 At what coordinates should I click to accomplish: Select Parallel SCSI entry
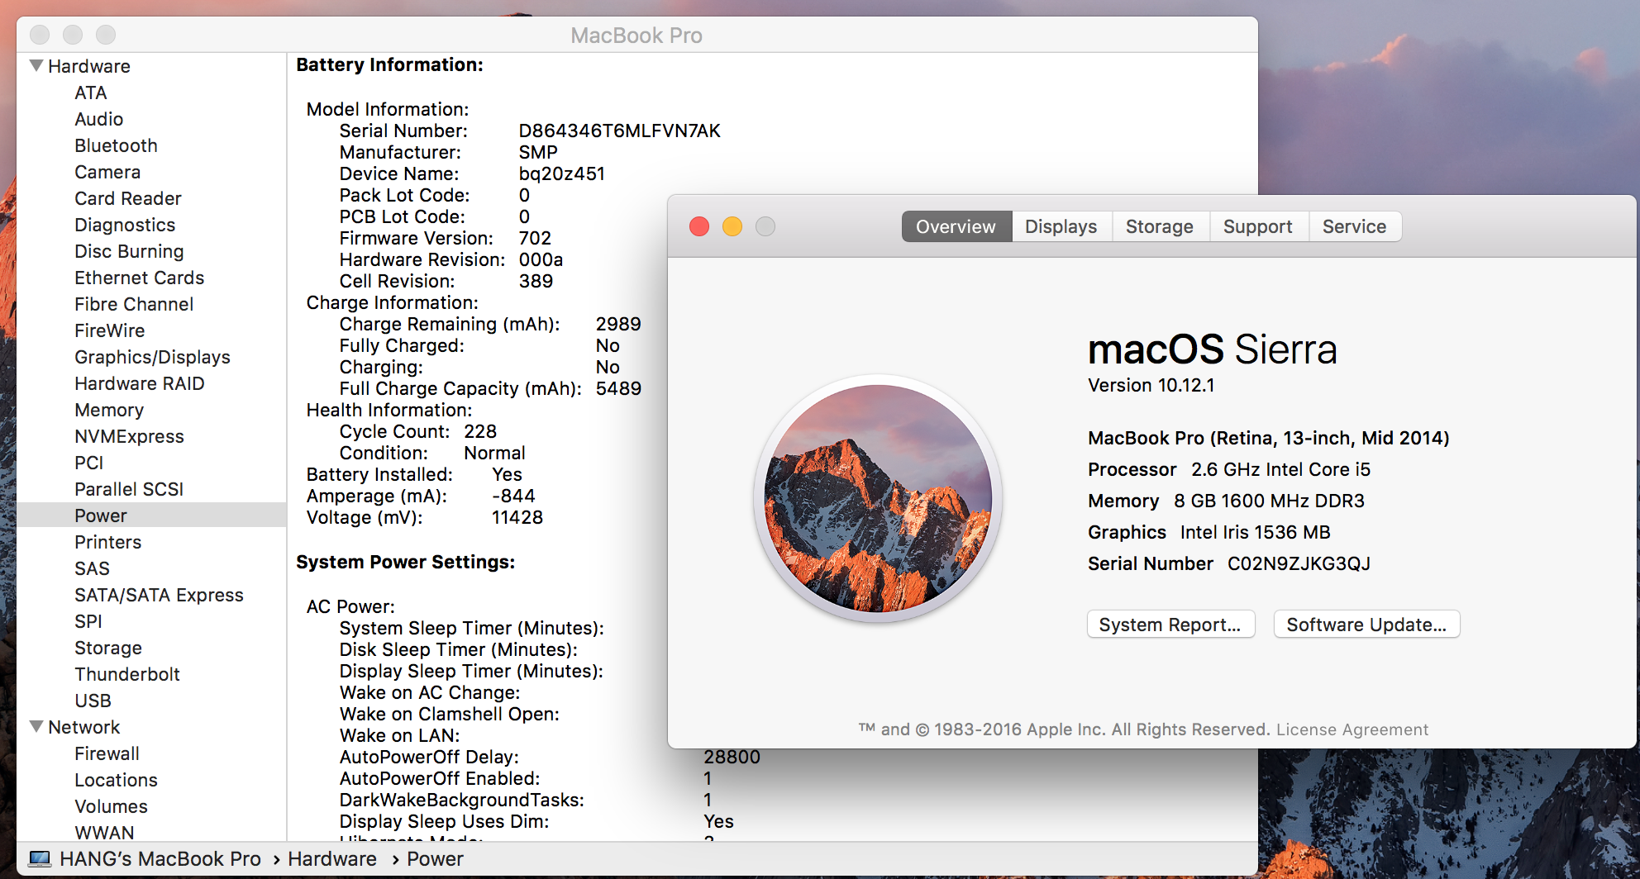coord(129,489)
